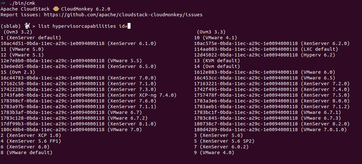This screenshot has height=164, width=362.
Task: Select the (Ovm3 3.3) completion entry
Action: pyautogui.click(x=211, y=32)
